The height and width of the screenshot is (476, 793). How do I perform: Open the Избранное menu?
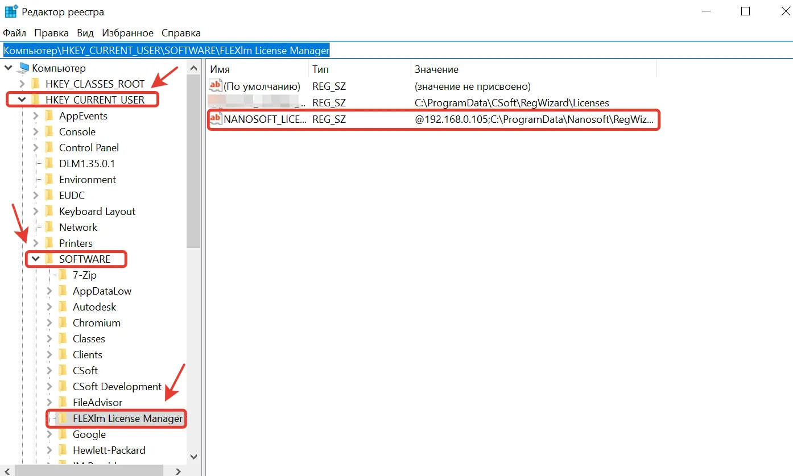127,33
